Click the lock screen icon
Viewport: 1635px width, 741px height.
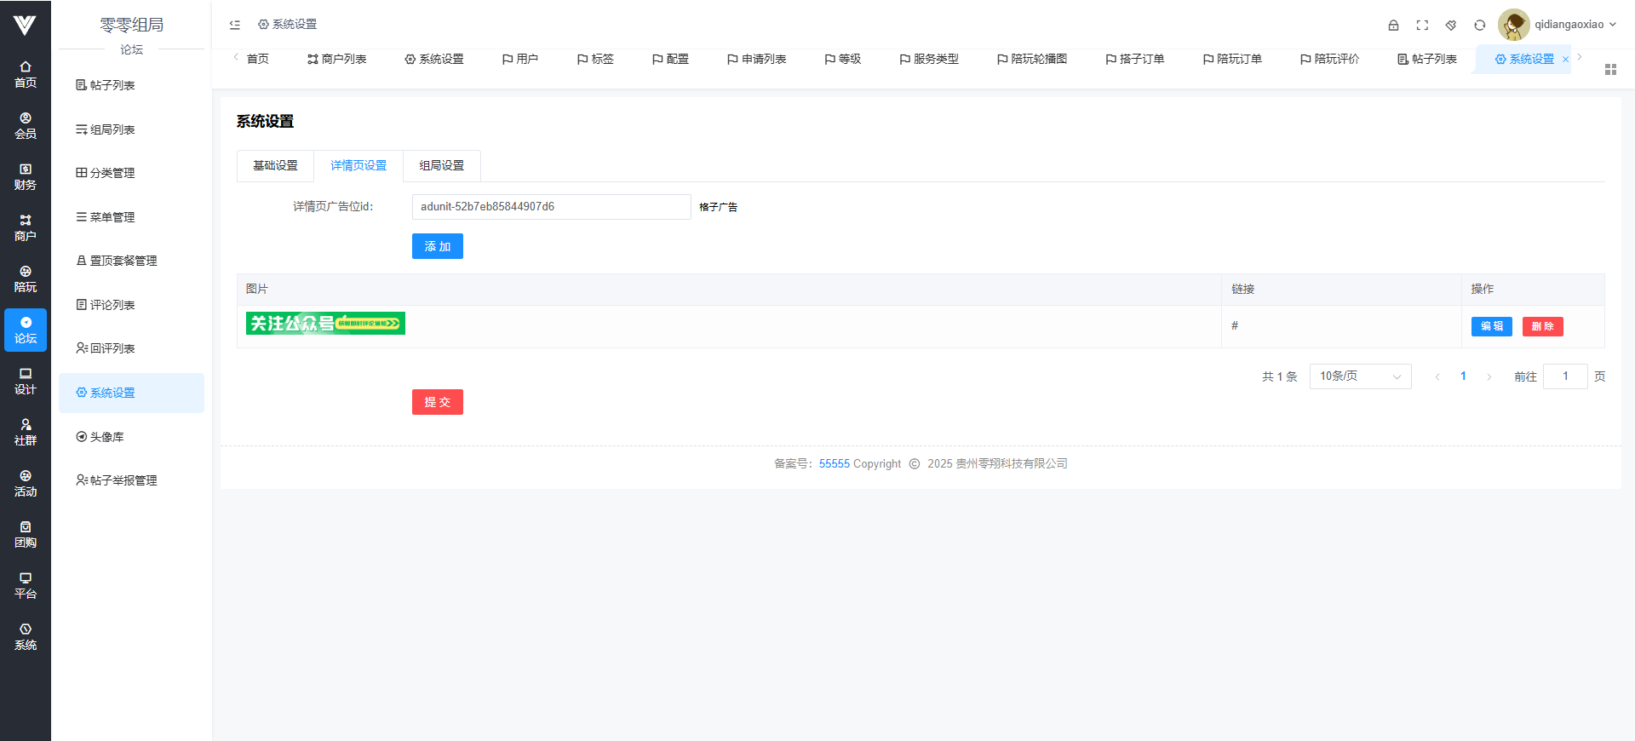tap(1393, 26)
